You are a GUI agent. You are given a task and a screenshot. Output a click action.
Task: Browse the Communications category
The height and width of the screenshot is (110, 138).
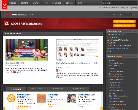(116, 74)
